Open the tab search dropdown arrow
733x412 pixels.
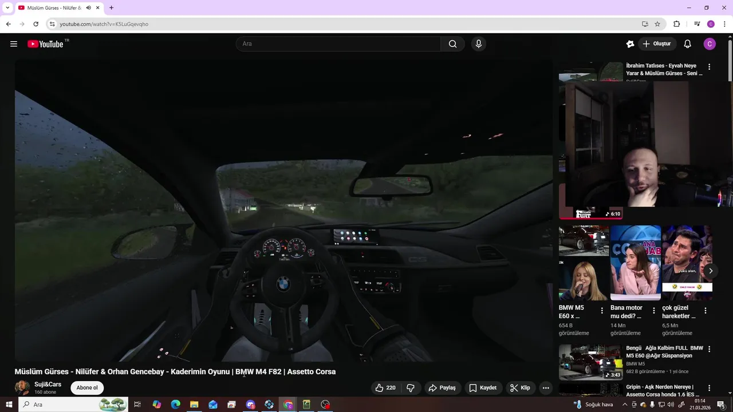[7, 8]
